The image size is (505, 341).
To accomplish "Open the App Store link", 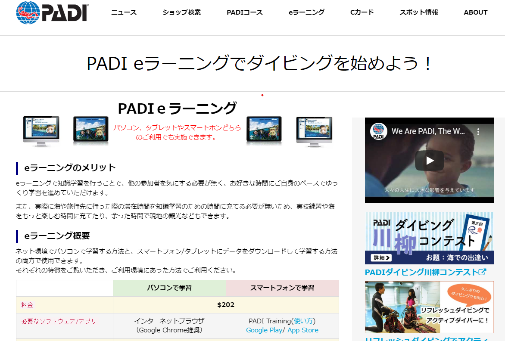I will click(x=302, y=330).
